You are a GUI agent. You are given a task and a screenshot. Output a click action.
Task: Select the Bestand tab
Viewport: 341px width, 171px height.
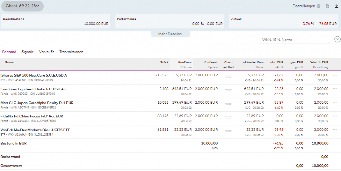[9, 52]
